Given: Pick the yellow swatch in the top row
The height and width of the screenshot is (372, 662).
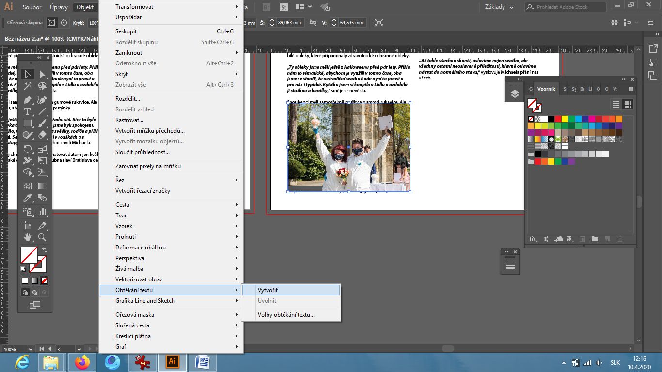Looking at the screenshot, I should point(565,119).
